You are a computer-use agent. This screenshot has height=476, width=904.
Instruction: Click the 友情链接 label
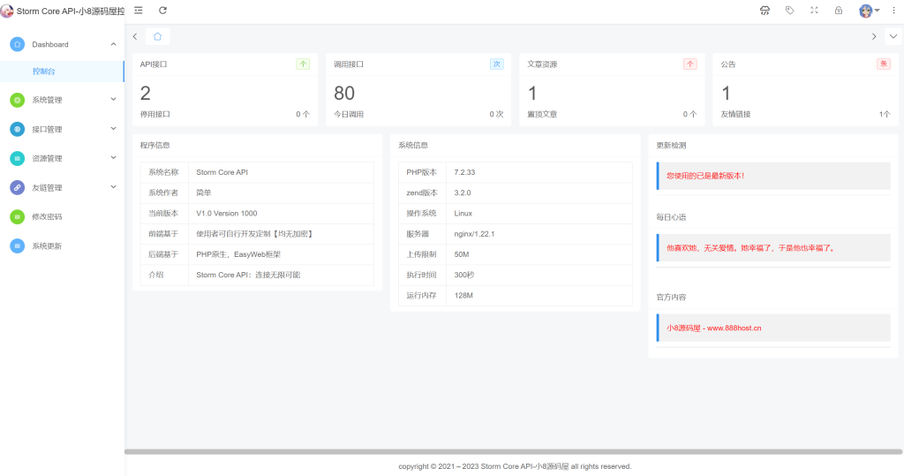click(x=735, y=114)
